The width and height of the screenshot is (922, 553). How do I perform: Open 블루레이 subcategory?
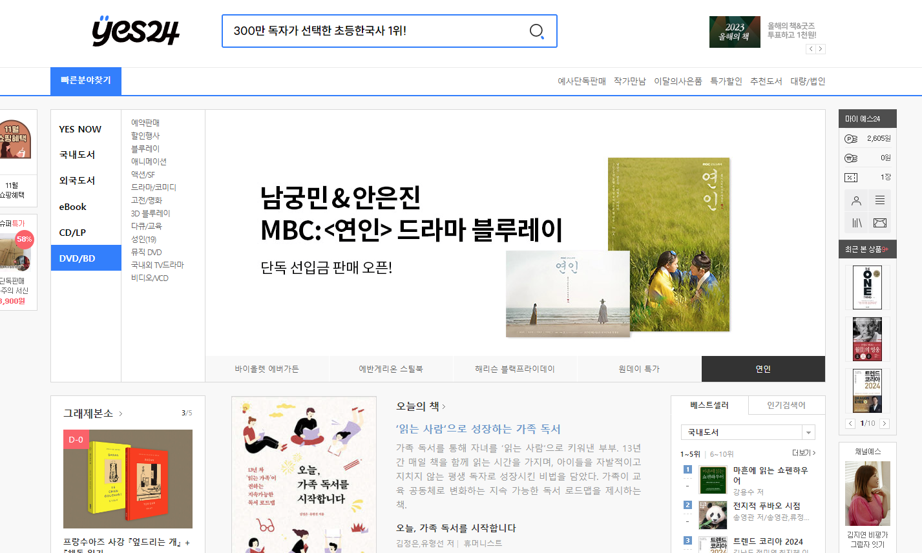tap(145, 149)
